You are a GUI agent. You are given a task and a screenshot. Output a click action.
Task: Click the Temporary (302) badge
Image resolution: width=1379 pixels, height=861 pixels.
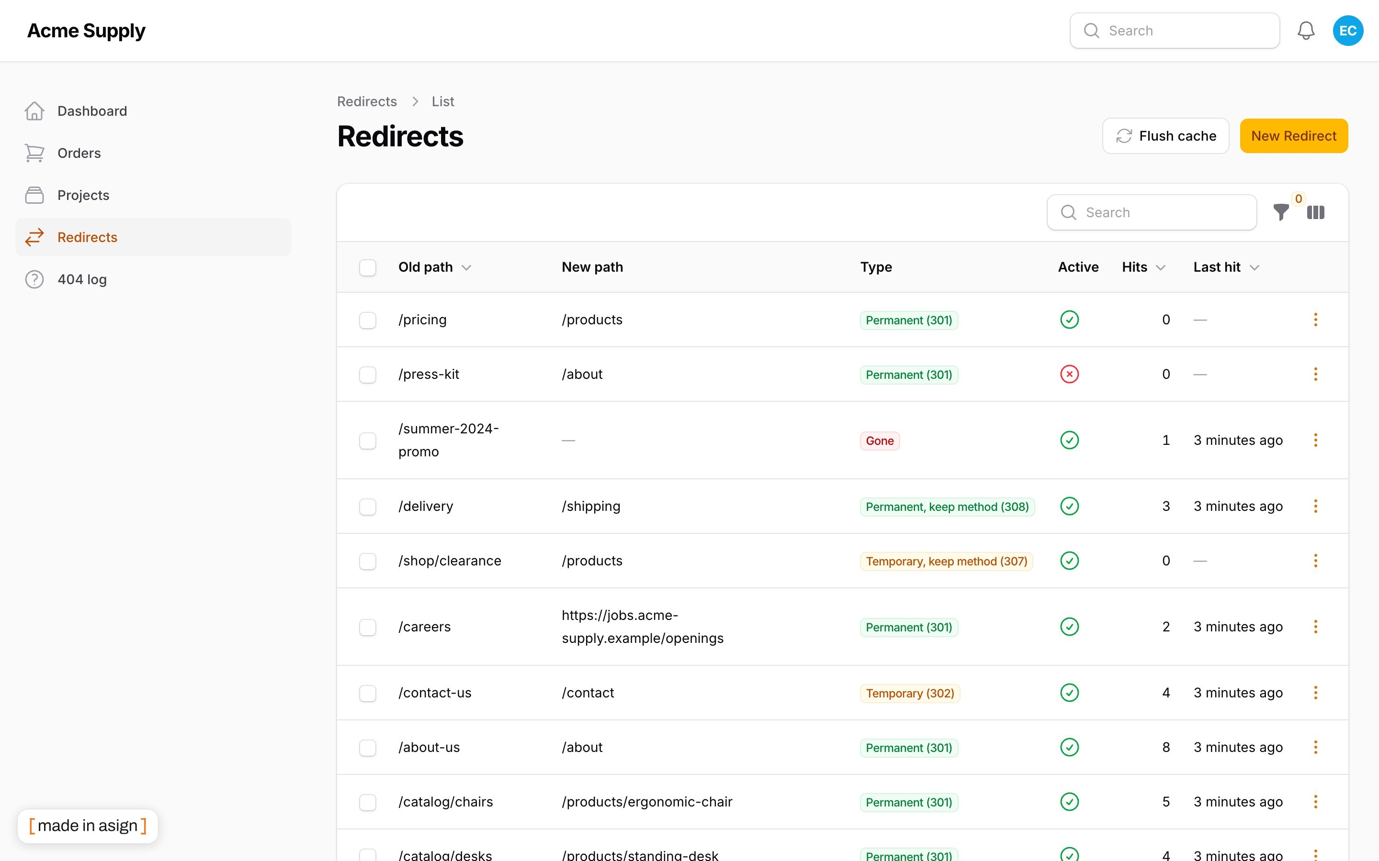click(x=909, y=694)
